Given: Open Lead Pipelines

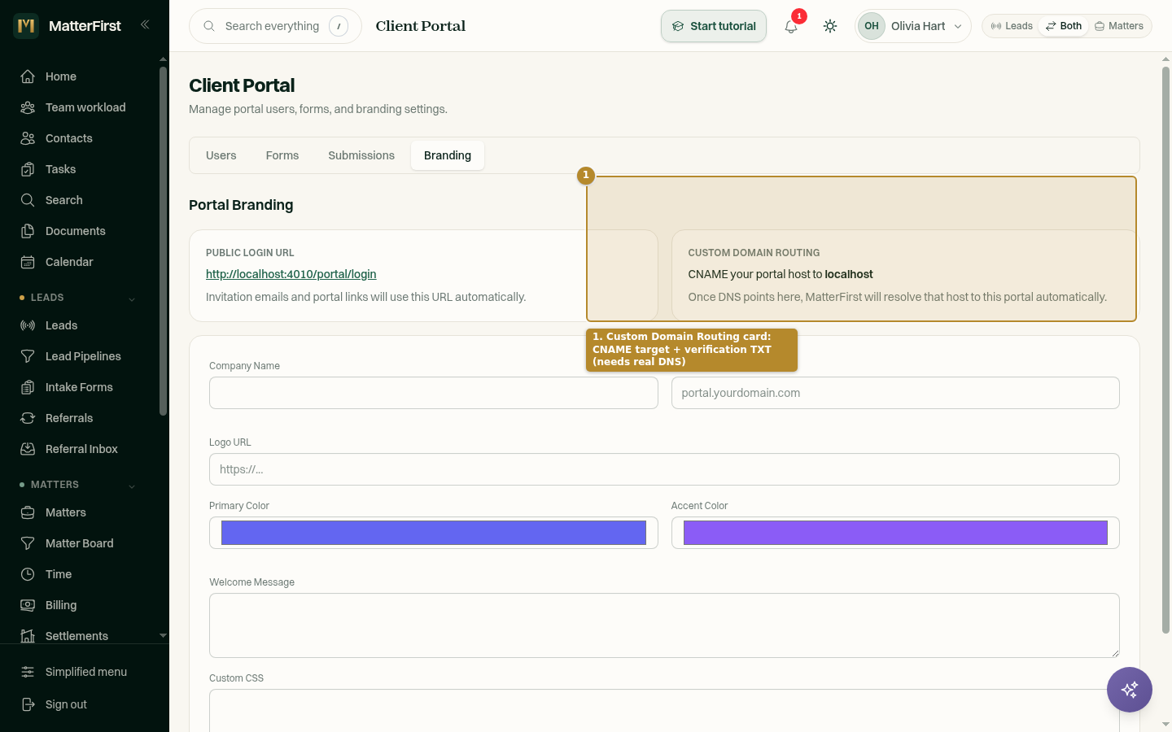Looking at the screenshot, I should 81,356.
